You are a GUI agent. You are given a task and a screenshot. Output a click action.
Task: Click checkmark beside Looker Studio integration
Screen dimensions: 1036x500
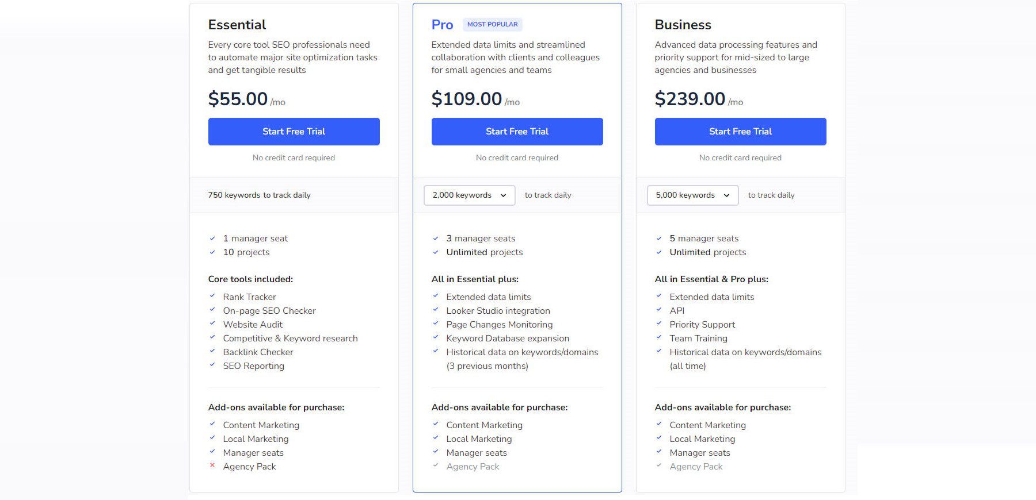435,310
